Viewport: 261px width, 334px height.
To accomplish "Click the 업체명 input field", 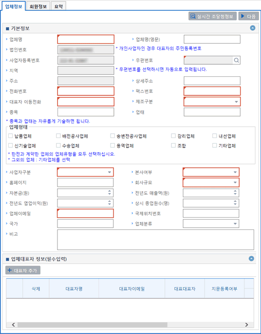I will (86, 39).
